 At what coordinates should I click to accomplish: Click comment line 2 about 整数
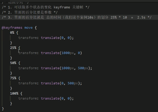30,12
